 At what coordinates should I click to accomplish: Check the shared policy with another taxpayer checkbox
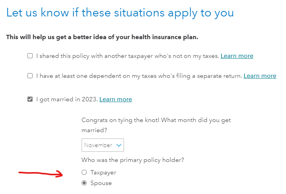click(30, 56)
